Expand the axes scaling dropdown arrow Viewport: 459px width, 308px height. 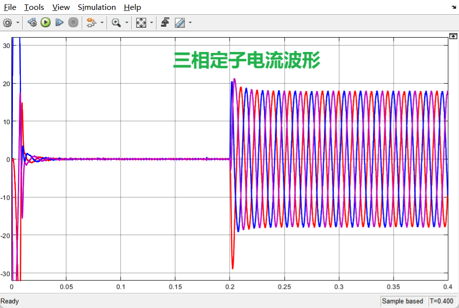pos(151,22)
